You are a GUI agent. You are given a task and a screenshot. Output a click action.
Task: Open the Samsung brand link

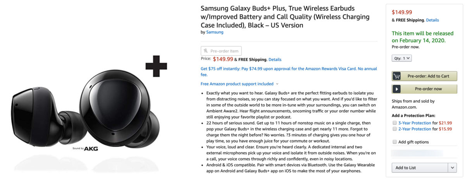[215, 32]
